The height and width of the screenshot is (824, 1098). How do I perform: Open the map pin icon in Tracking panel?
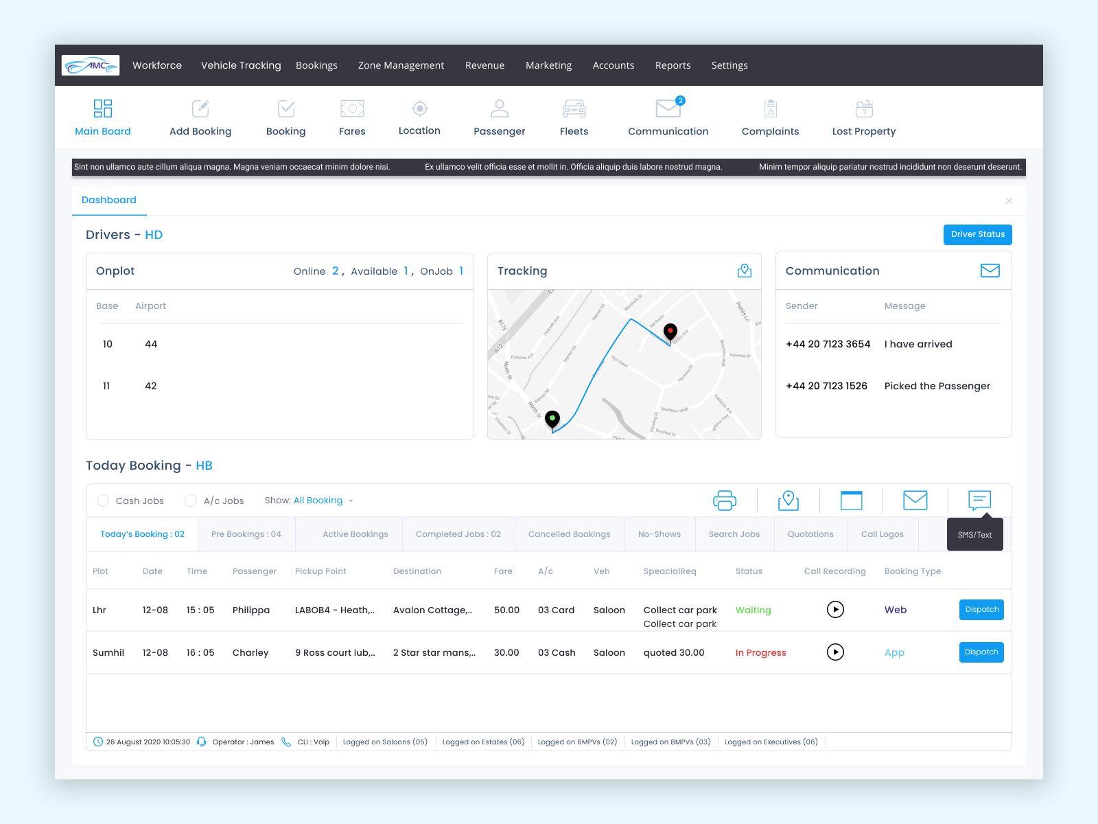pyautogui.click(x=744, y=271)
